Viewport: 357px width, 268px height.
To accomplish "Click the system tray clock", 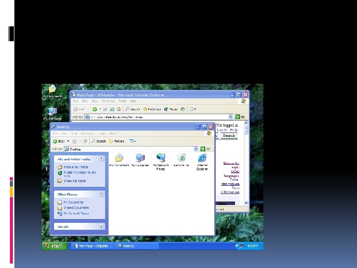I will coord(252,246).
